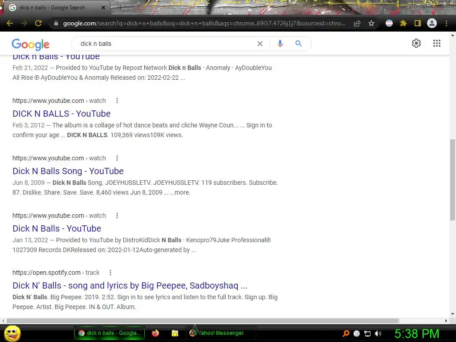
Task: Open a new browser tab
Action: (x=120, y=8)
